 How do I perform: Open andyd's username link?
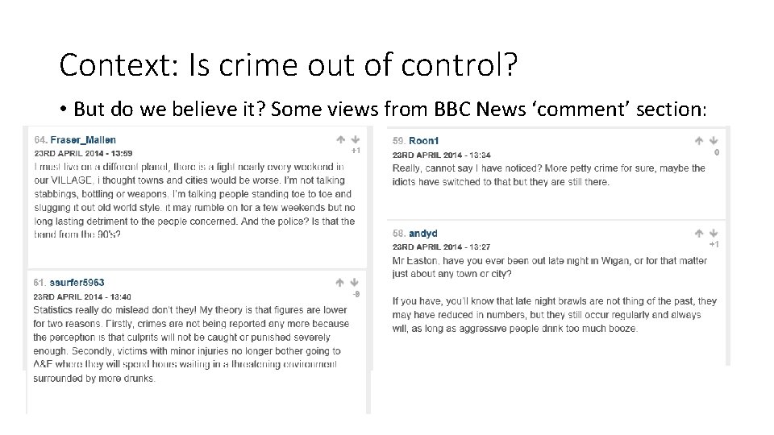422,234
